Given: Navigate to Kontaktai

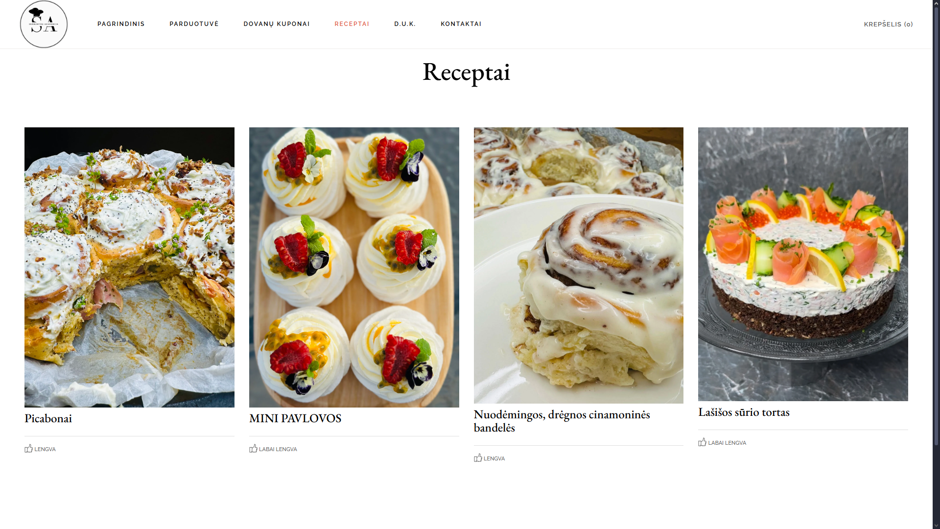Looking at the screenshot, I should coord(461,24).
